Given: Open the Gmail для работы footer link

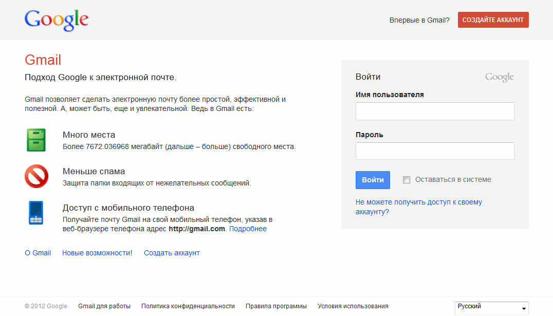Looking at the screenshot, I should [104, 306].
